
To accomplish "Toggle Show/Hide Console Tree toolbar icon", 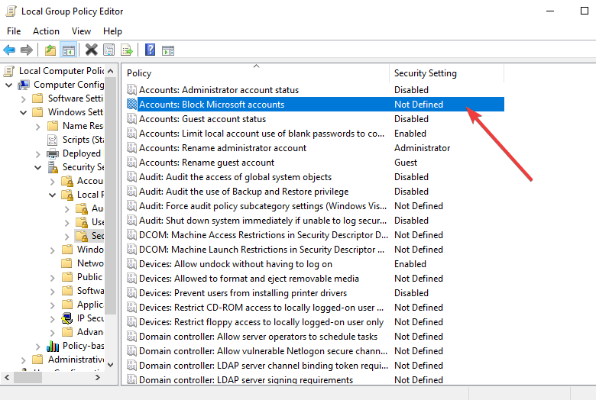I will coord(69,50).
